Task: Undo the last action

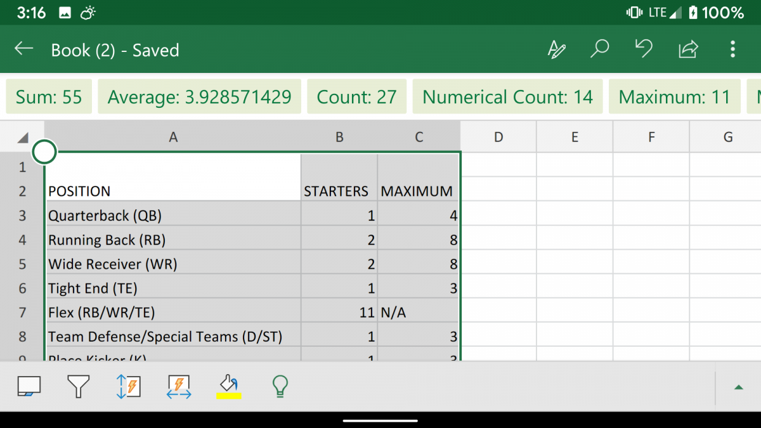Action: [x=644, y=49]
